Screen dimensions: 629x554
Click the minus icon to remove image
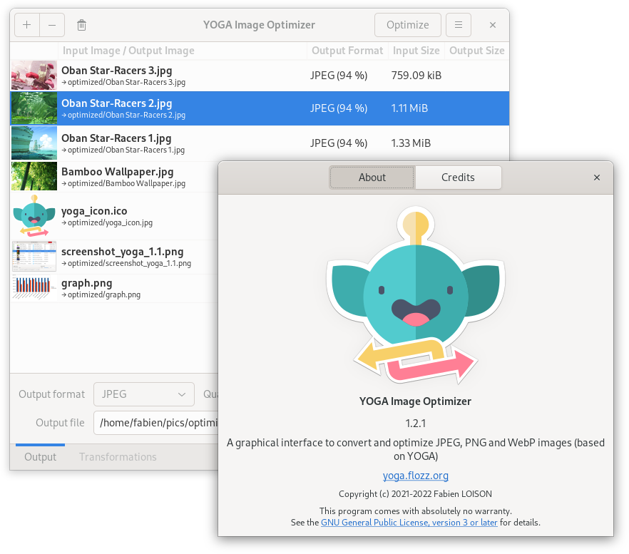click(x=52, y=25)
